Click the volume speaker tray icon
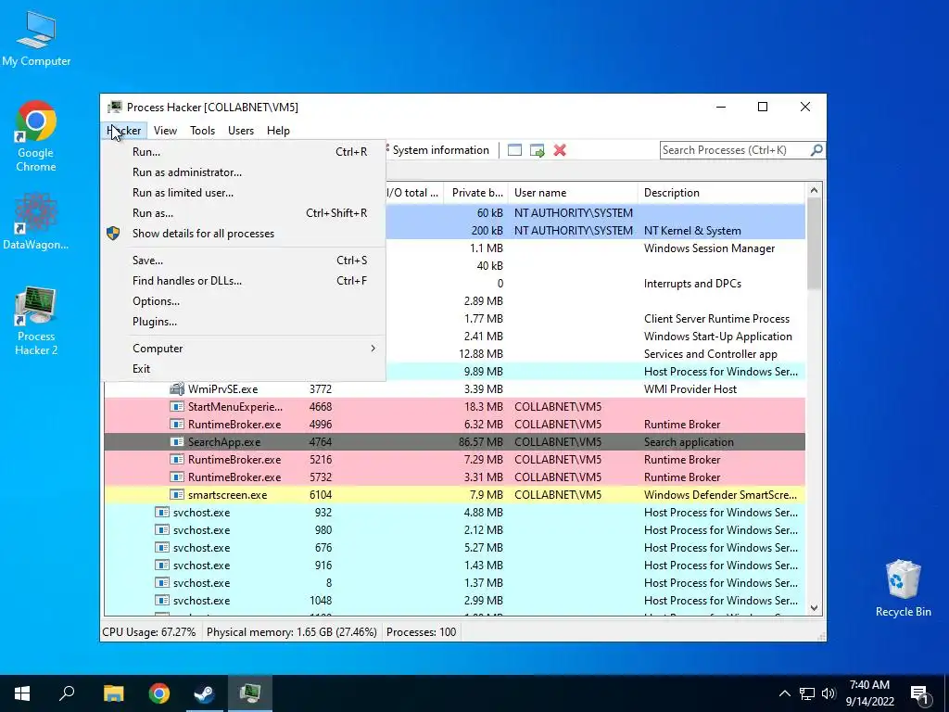This screenshot has width=949, height=712. click(829, 693)
